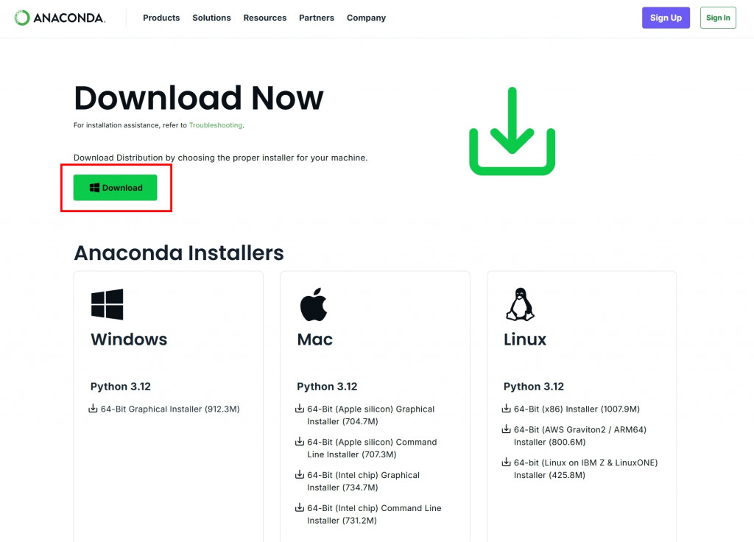Download Linux on IBM Z installer (425.8M)
This screenshot has width=754, height=542.
click(585, 469)
